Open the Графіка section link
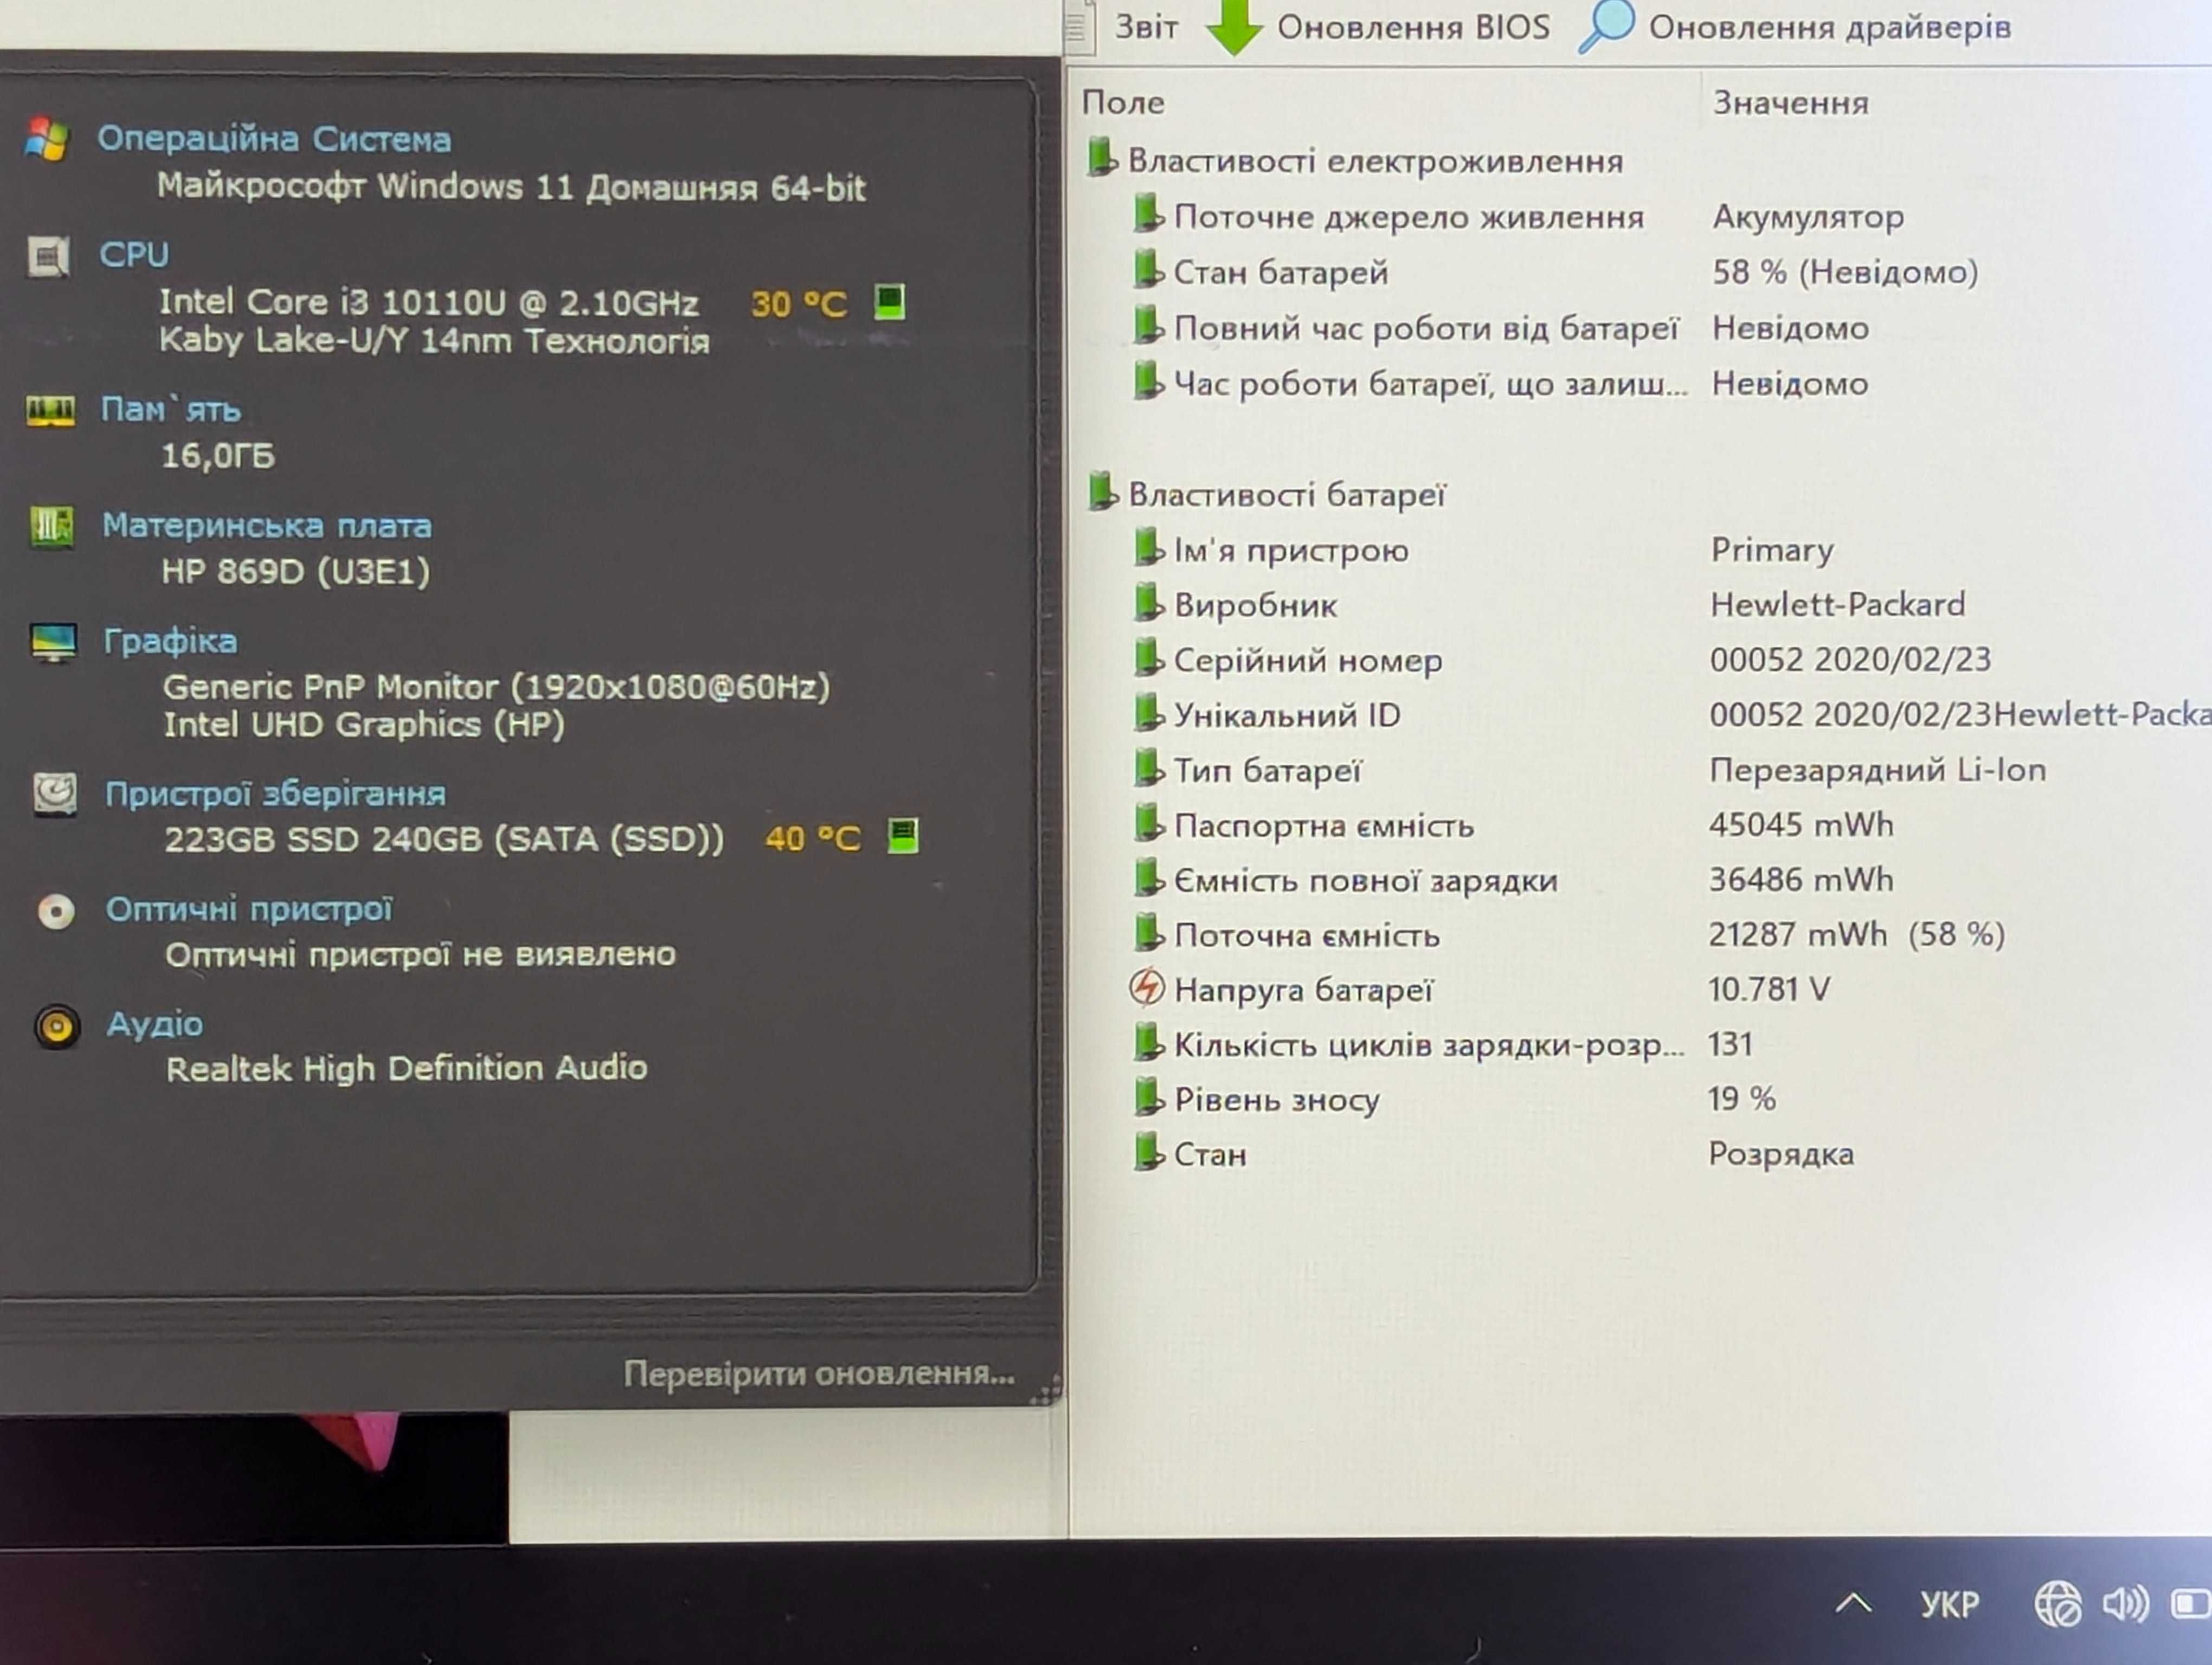Image resolution: width=2212 pixels, height=1665 pixels. (x=170, y=642)
